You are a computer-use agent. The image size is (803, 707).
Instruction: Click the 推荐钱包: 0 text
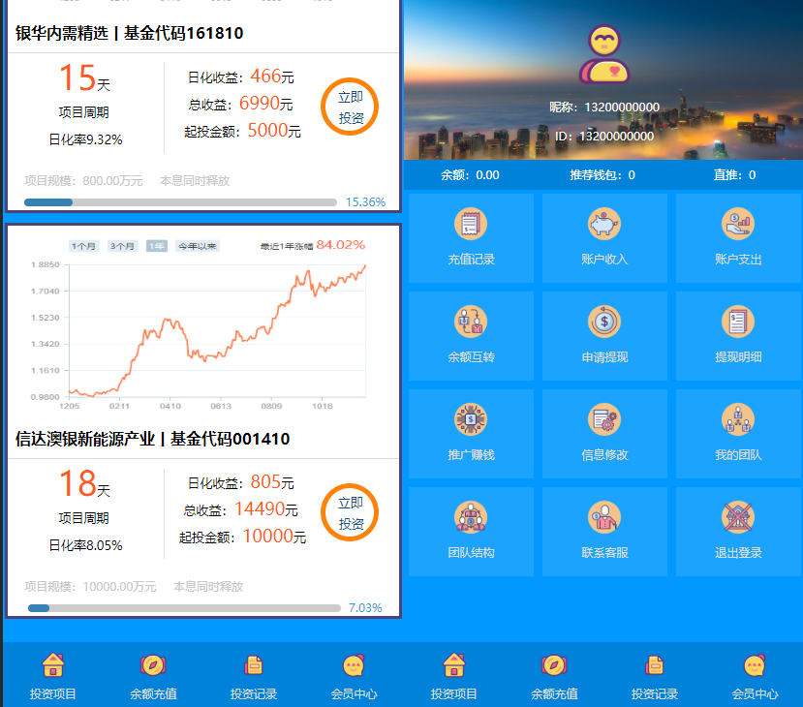point(602,175)
